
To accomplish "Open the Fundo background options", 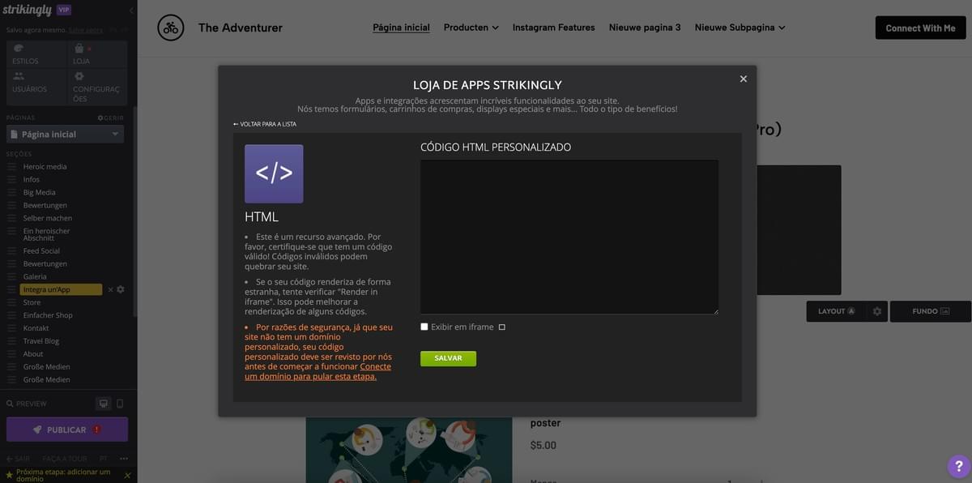I will [x=931, y=311].
